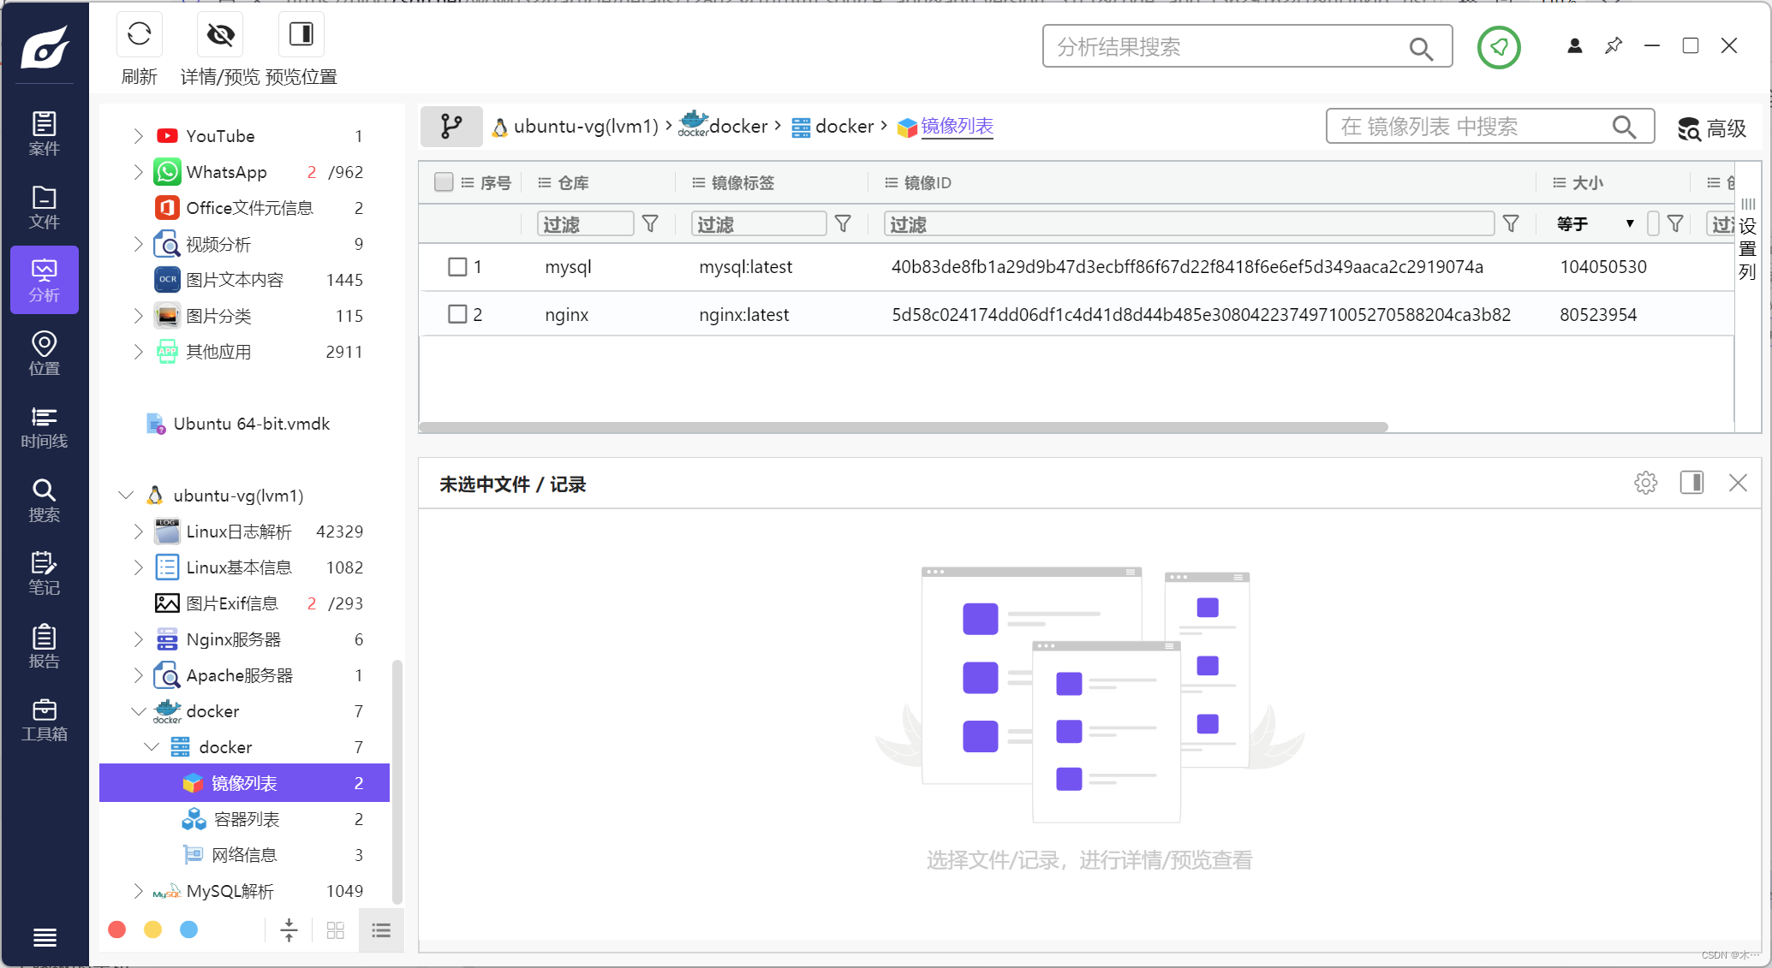Open preview panel settings gear
Image resolution: width=1772 pixels, height=968 pixels.
tap(1645, 483)
